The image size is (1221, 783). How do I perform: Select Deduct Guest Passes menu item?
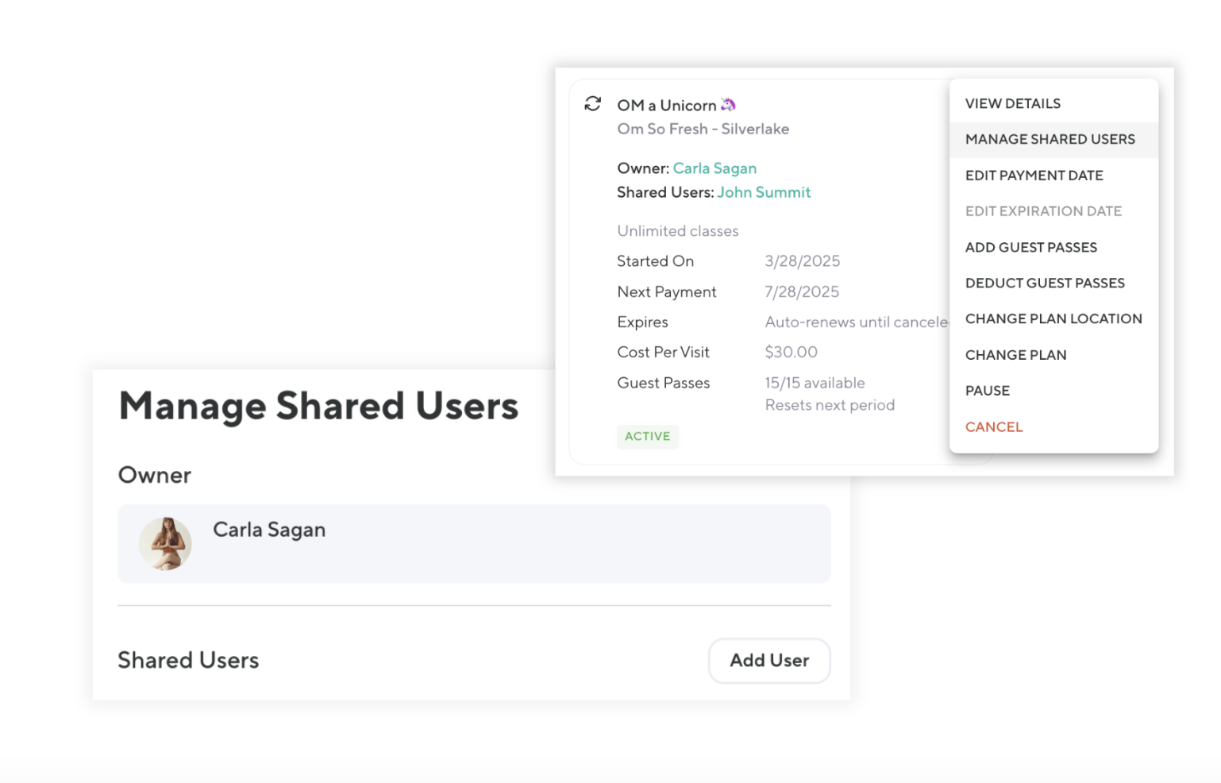pyautogui.click(x=1044, y=283)
